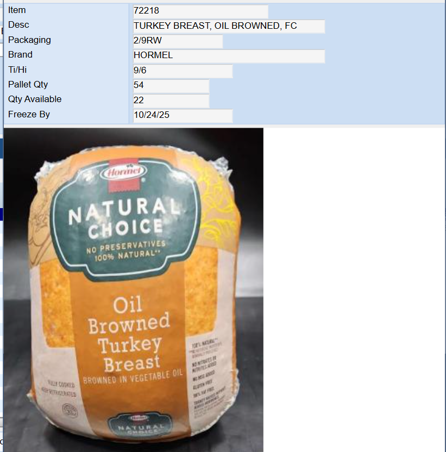Screen dimensions: 446x452
Task: Click Oil Browned Turkey Breast text on package
Action: tap(129, 335)
